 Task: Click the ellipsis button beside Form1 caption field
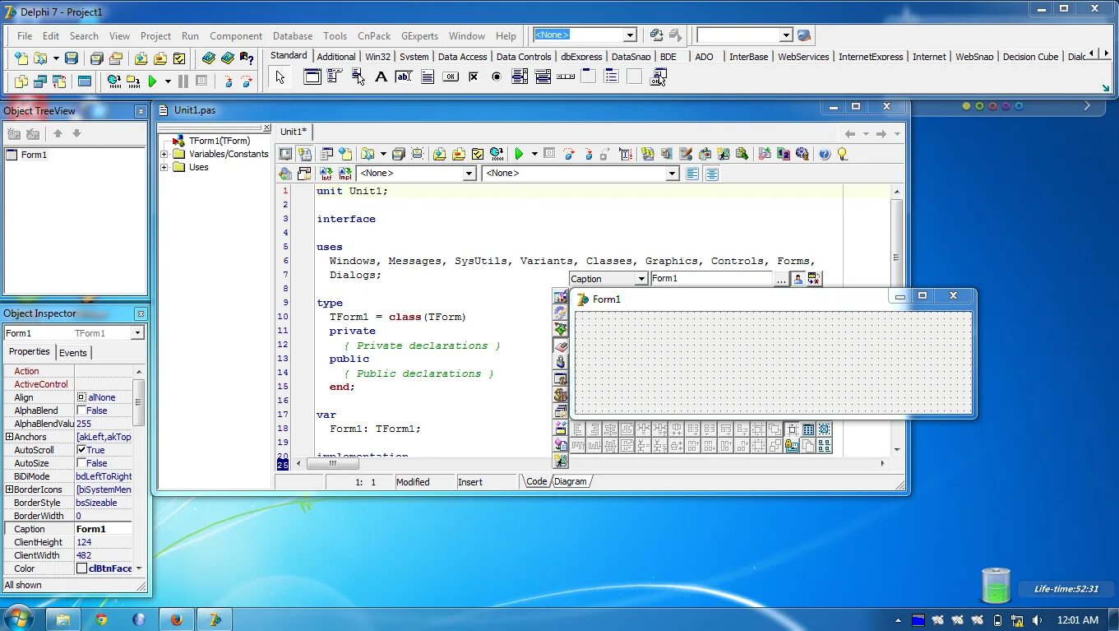tap(781, 279)
